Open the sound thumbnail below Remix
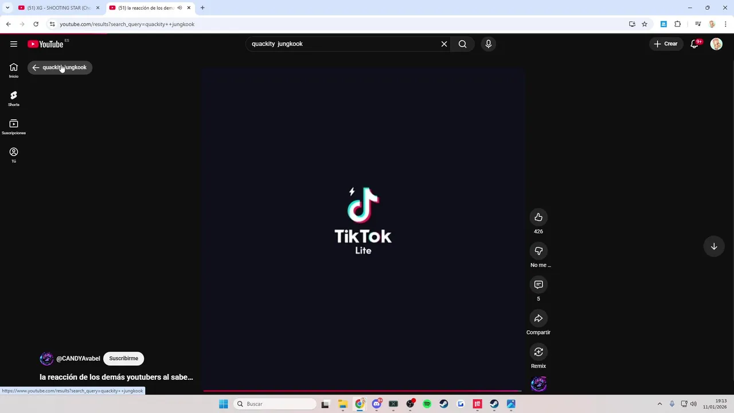This screenshot has width=734, height=413. coord(538,384)
